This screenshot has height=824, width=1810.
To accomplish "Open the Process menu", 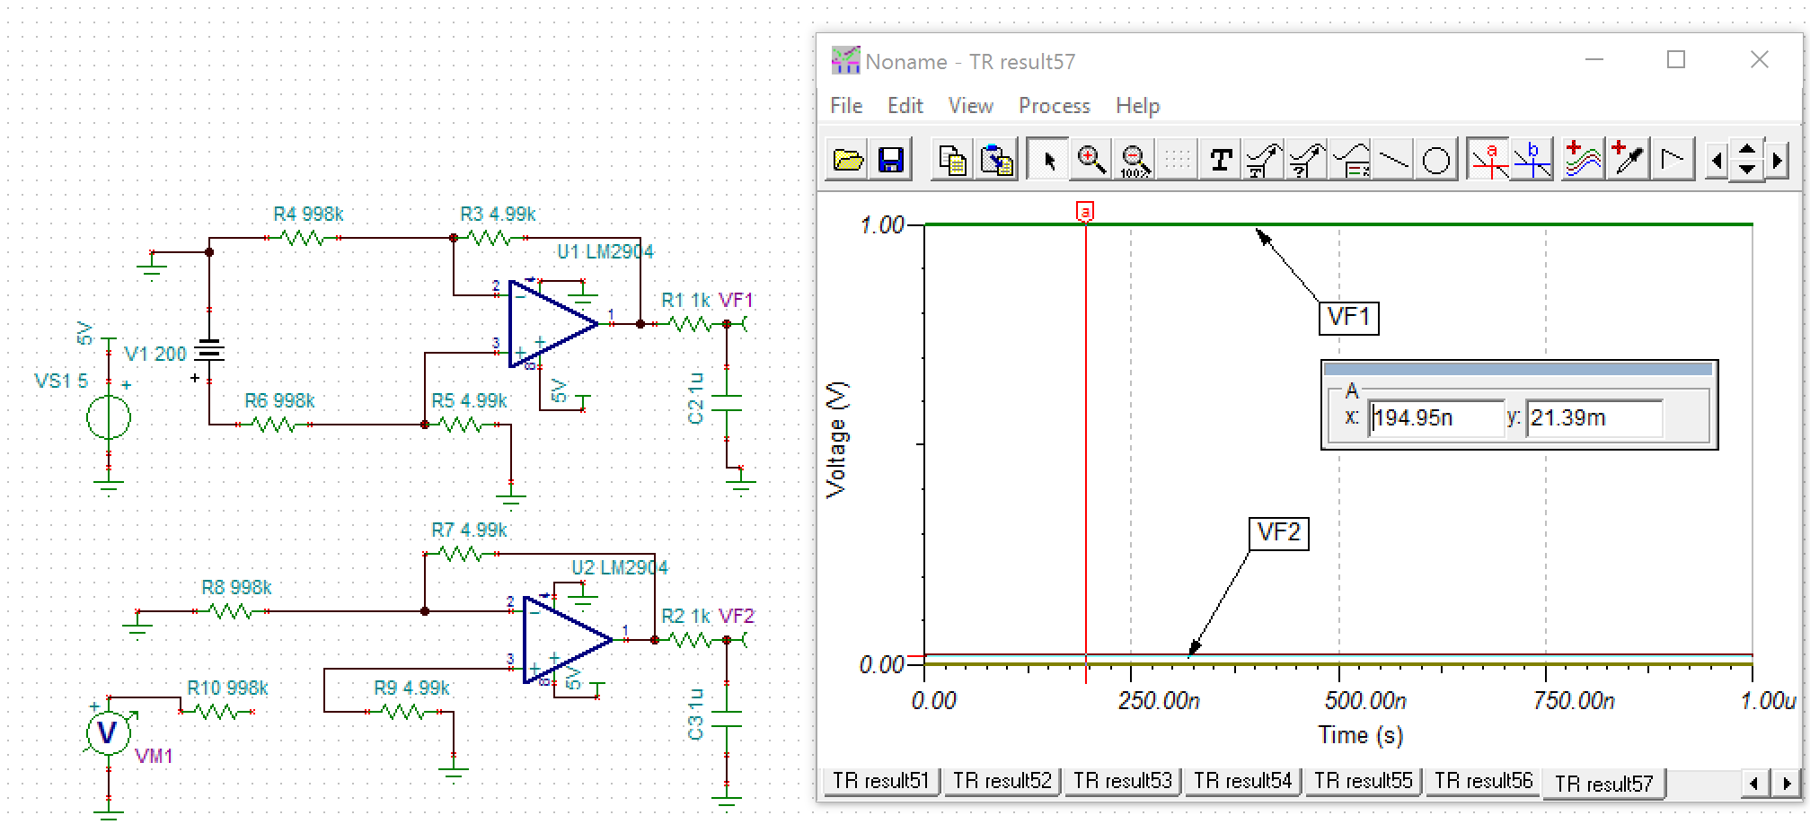I will (1054, 106).
